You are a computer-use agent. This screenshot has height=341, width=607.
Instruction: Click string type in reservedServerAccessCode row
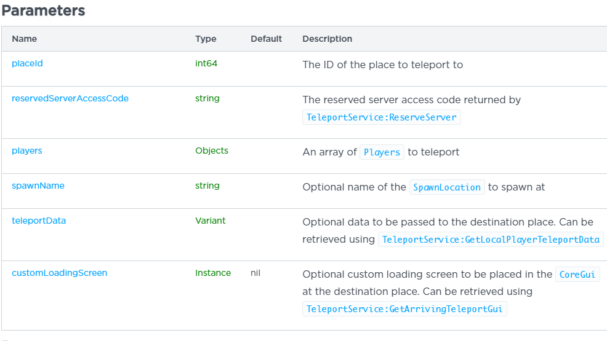207,98
